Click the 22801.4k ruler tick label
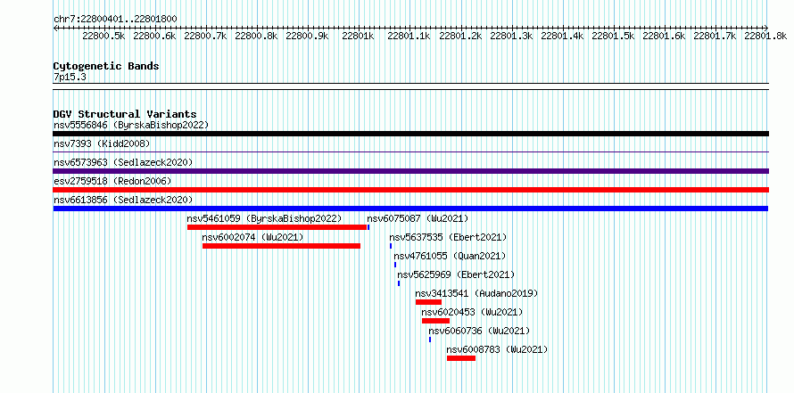Viewport: 794px width, 393px height. click(x=562, y=36)
